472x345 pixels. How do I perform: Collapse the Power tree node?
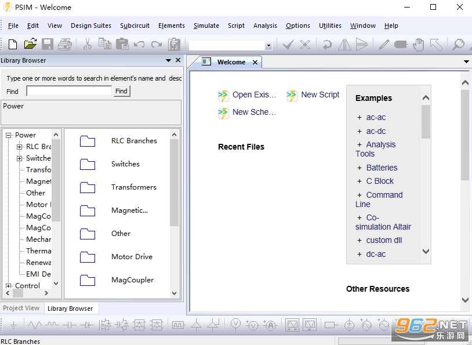[9, 135]
